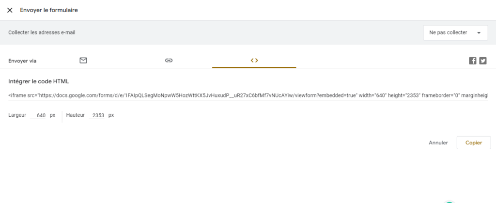Switch to the link send tab
The height and width of the screenshot is (203, 496).
[169, 61]
